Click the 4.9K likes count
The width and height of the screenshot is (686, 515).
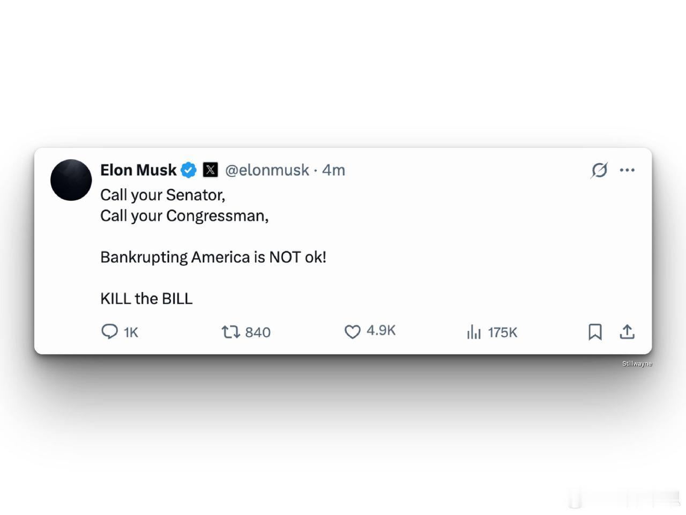[x=381, y=330]
